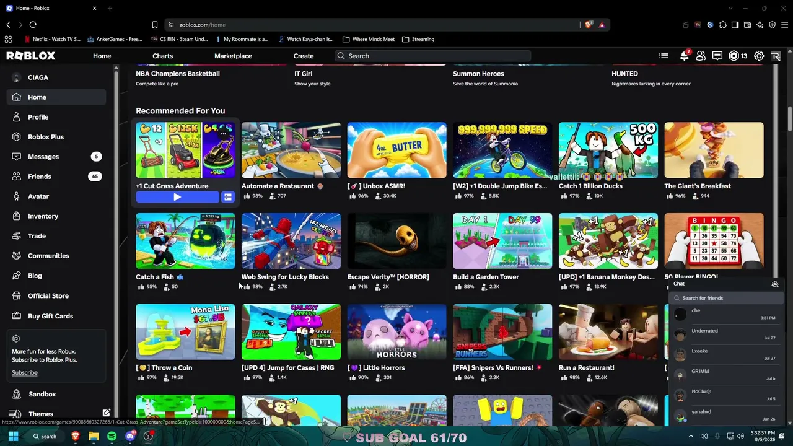
Task: Go back to the previous page
Action: coord(8,25)
